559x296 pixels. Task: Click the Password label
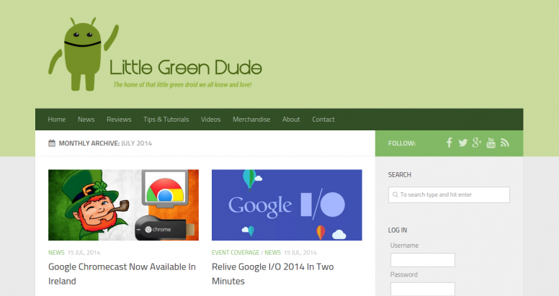[404, 274]
